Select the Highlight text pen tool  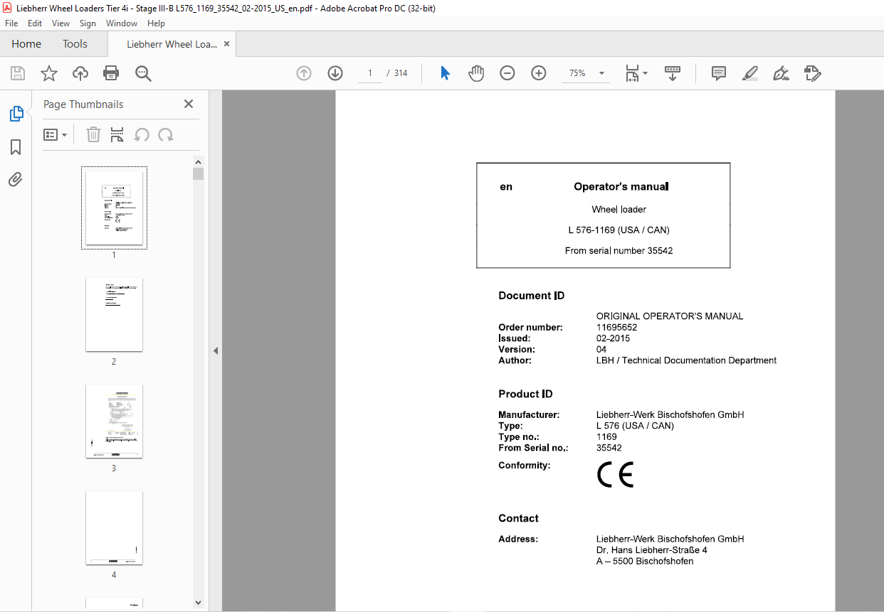pos(750,73)
